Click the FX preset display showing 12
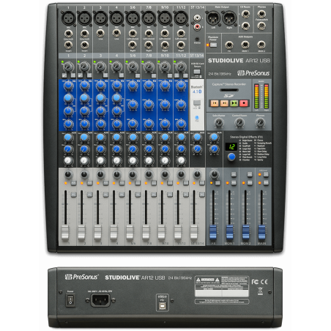 pos(231,146)
